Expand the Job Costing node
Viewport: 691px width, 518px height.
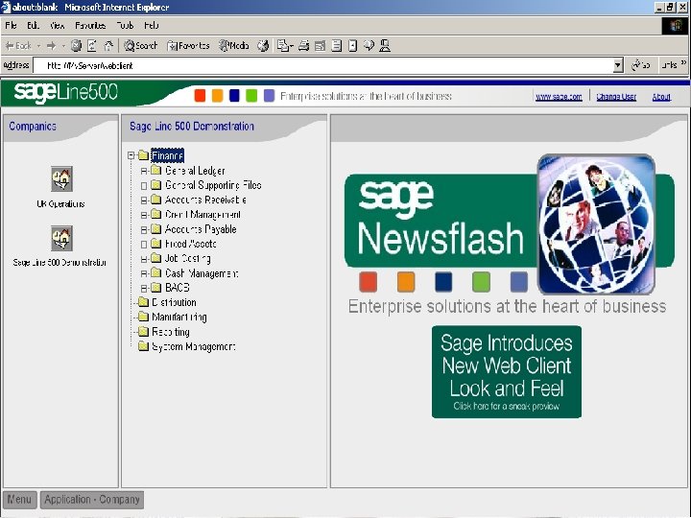(x=144, y=259)
